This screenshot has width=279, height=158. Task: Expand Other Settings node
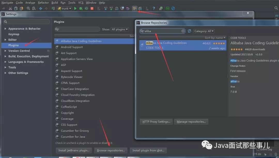click(5, 73)
